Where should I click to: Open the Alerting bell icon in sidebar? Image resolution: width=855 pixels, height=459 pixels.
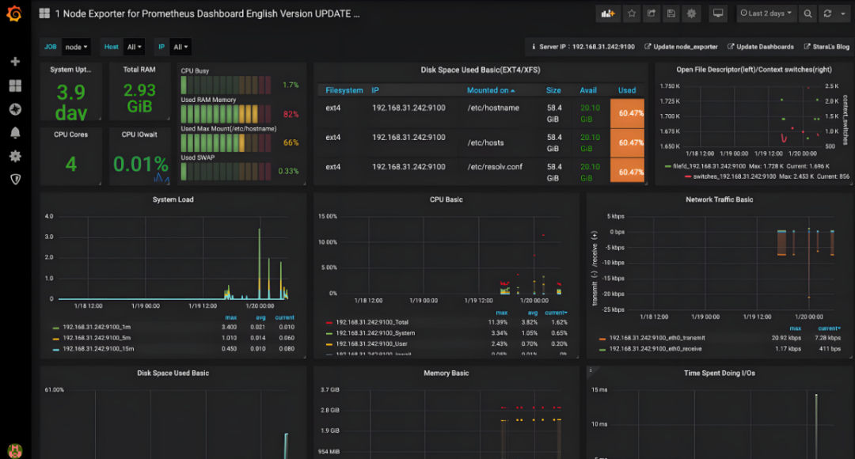(15, 132)
